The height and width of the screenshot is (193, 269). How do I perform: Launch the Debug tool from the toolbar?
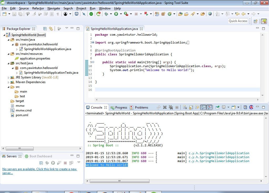click(106, 14)
